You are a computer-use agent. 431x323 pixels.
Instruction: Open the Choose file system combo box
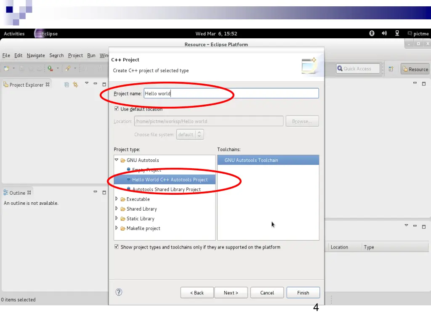click(190, 135)
